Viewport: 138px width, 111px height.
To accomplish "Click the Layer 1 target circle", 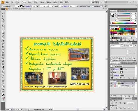I will click(132, 83).
